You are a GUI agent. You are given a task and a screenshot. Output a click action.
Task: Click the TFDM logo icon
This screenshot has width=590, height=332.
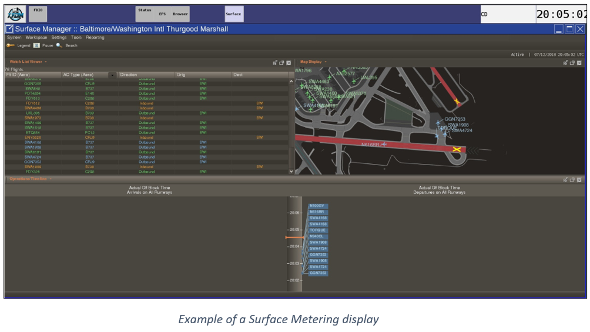click(x=15, y=14)
